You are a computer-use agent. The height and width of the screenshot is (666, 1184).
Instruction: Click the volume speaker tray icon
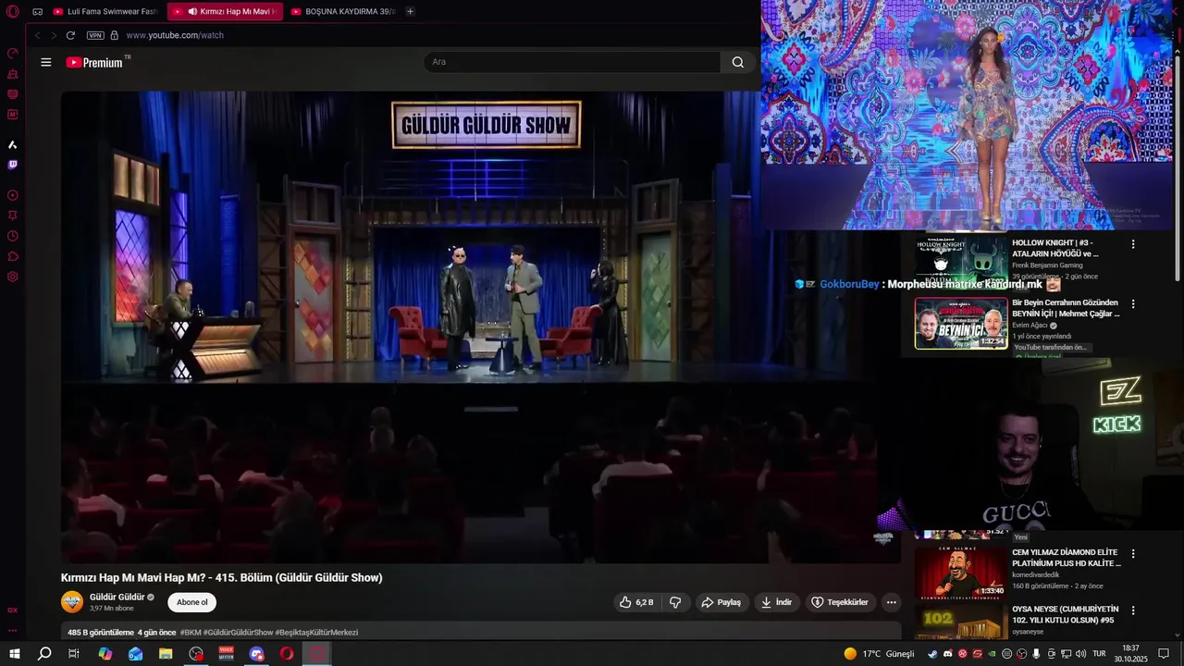1081,654
